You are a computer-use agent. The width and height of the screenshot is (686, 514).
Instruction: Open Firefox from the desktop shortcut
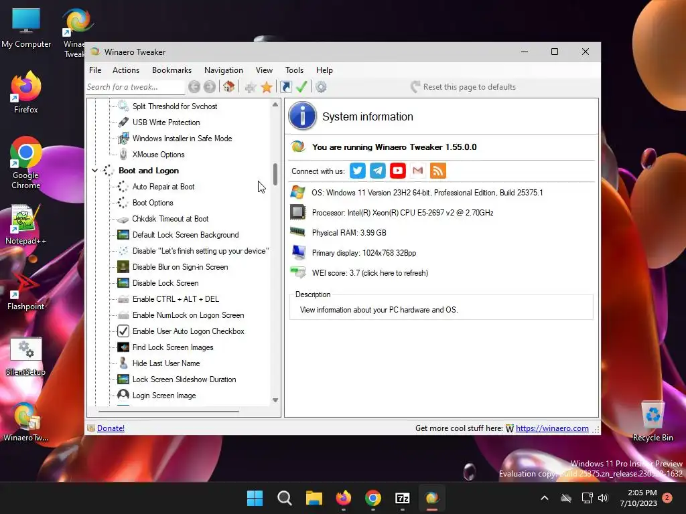pyautogui.click(x=26, y=92)
